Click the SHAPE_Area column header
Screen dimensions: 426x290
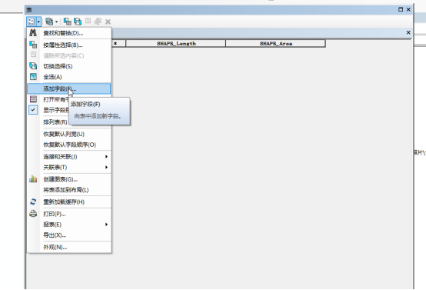click(275, 44)
